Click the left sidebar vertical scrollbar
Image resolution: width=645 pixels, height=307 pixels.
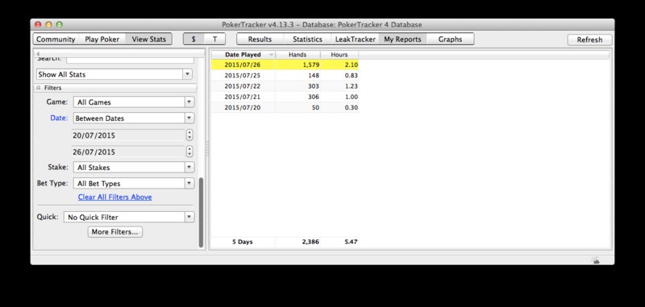[201, 212]
